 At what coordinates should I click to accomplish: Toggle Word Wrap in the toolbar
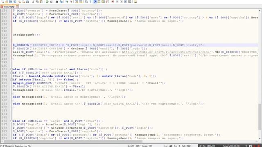(x=86, y=2)
